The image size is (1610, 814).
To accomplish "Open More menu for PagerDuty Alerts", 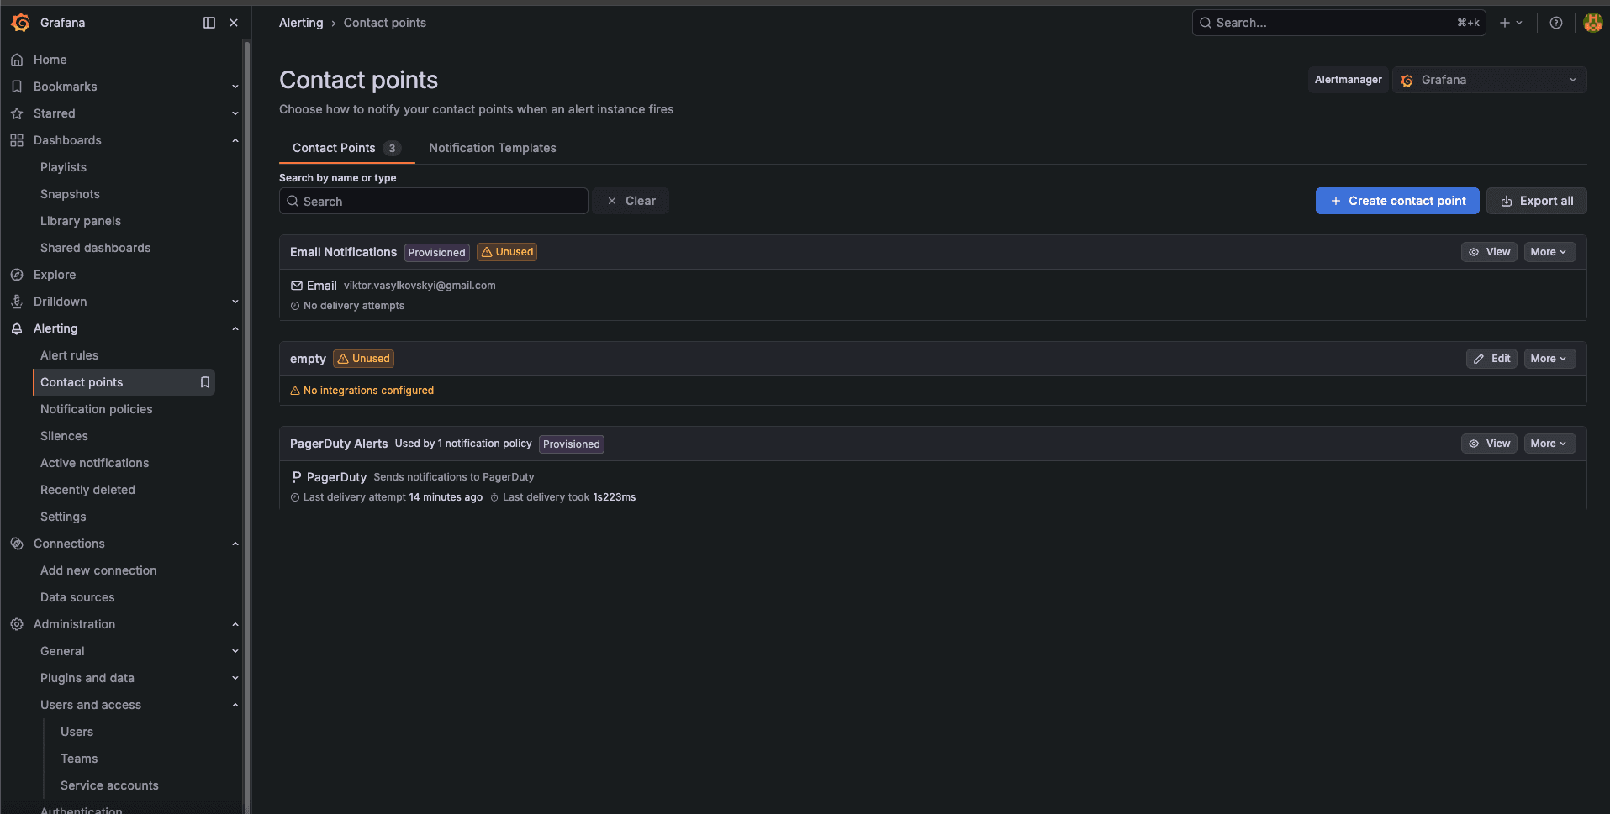I will click(1549, 444).
